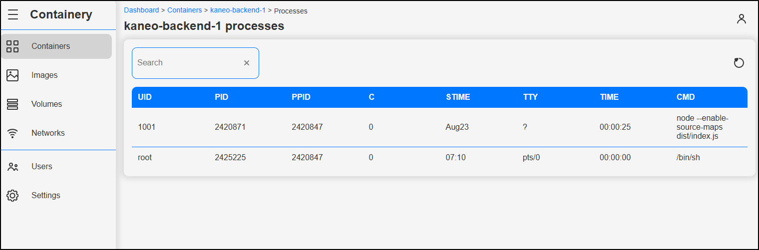759x250 pixels.
Task: Open the hamburger menu icon
Action: click(13, 15)
